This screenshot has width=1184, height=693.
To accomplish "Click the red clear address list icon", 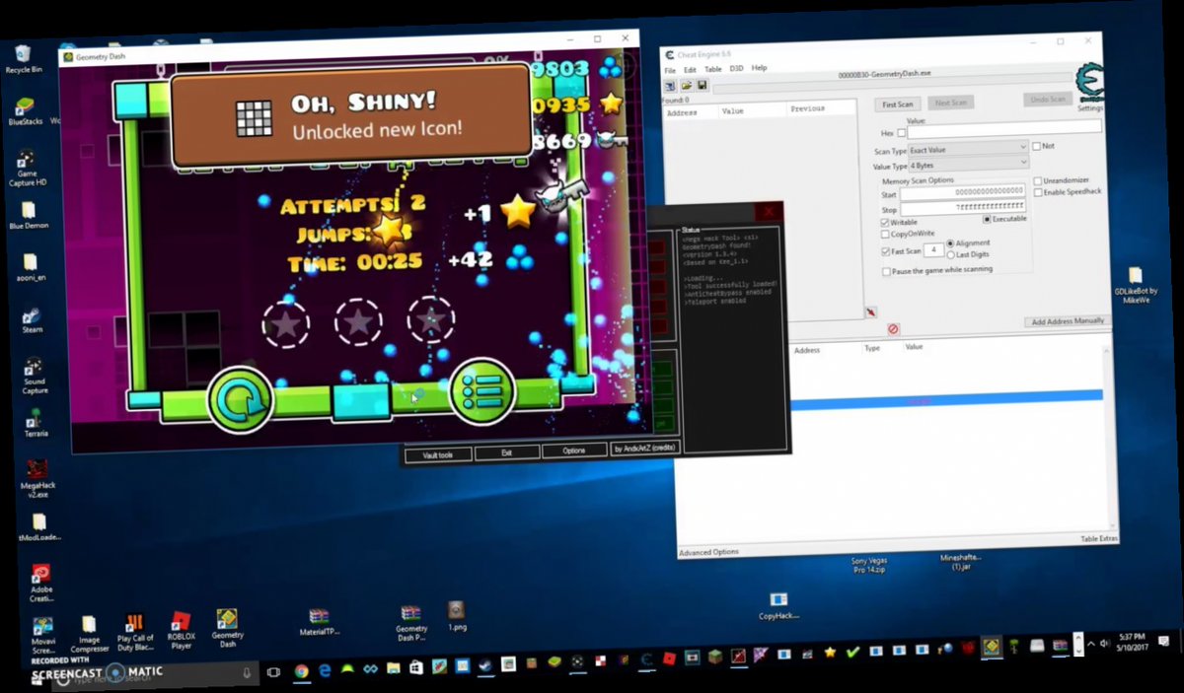I will pyautogui.click(x=892, y=328).
